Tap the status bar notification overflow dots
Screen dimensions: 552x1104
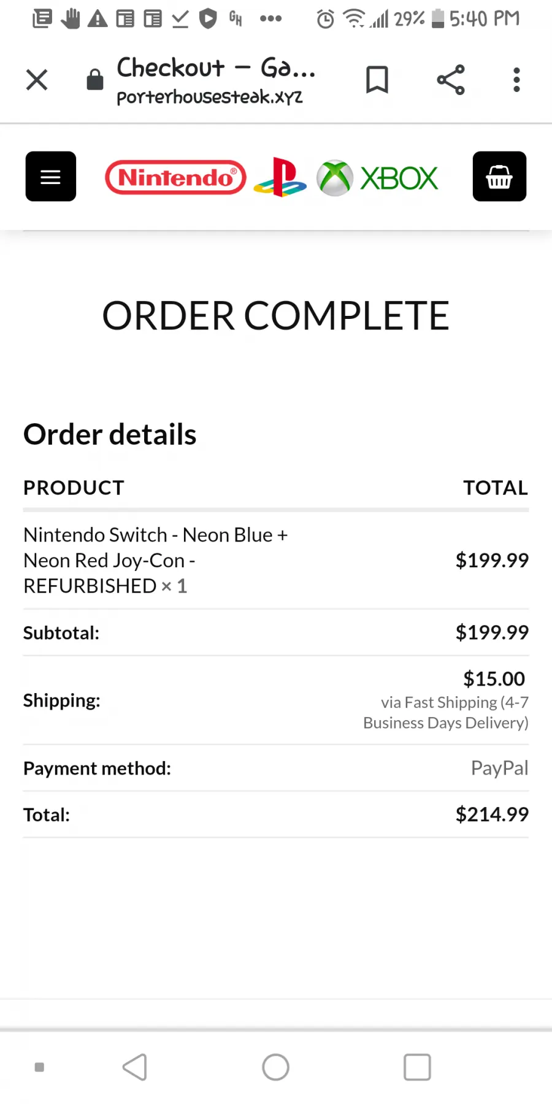(270, 18)
